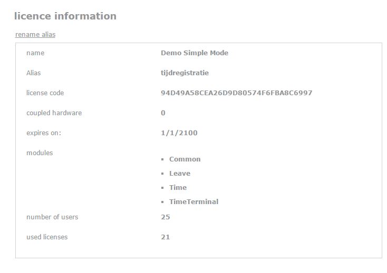Viewport: 387px width, 273px height.
Task: Select the Leave module entry
Action: pyautogui.click(x=180, y=174)
